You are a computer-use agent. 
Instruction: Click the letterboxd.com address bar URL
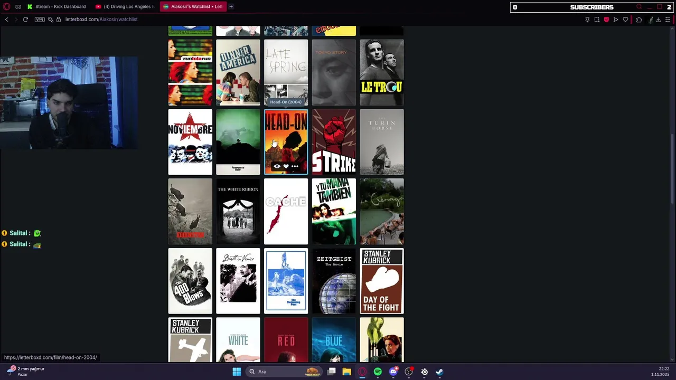101,20
